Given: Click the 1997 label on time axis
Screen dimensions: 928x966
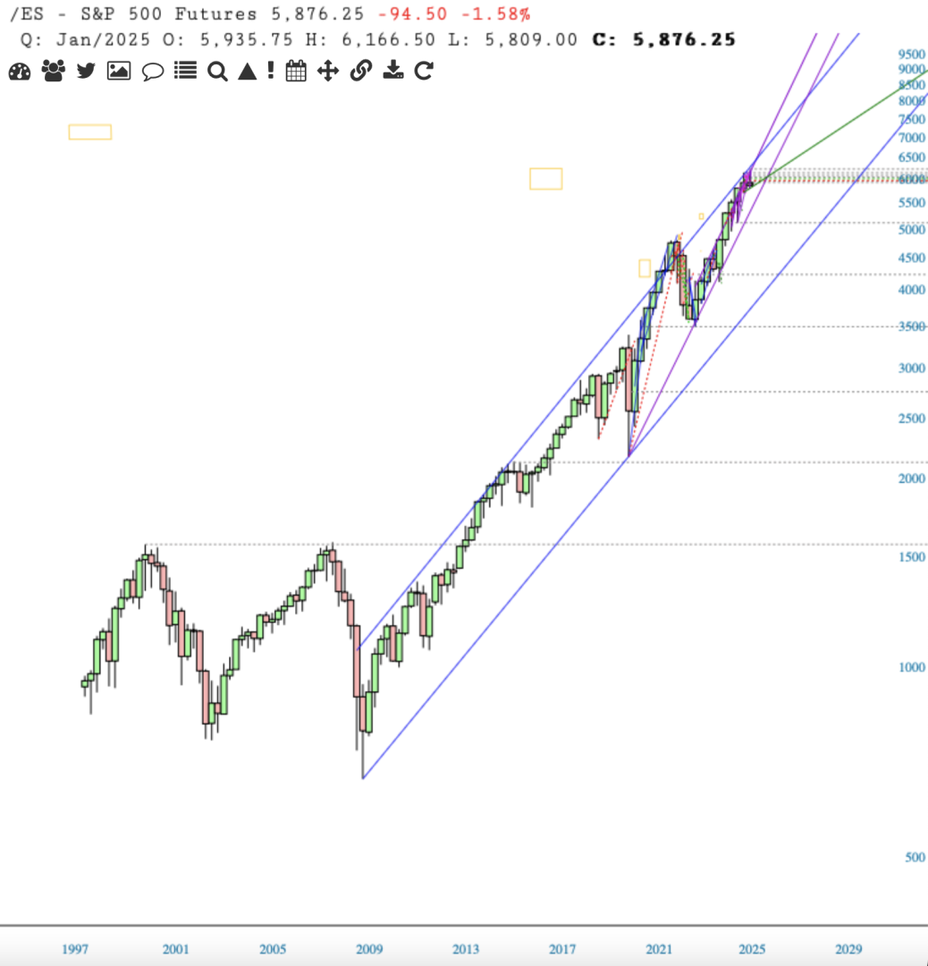Looking at the screenshot, I should [x=75, y=949].
